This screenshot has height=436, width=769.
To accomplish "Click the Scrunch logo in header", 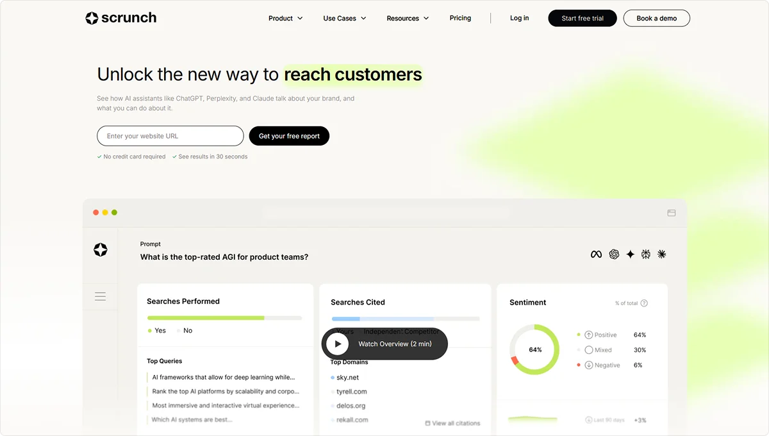I will [x=120, y=18].
